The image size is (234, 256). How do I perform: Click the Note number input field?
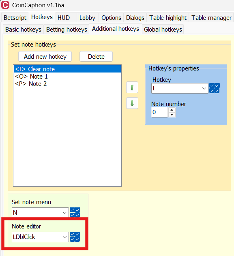pos(159,112)
